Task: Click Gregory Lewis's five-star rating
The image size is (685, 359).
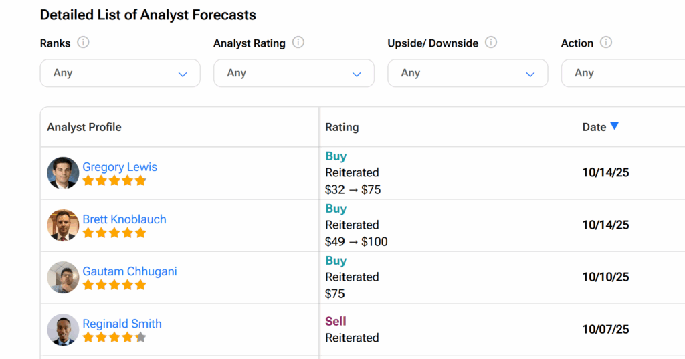Action: 114,181
